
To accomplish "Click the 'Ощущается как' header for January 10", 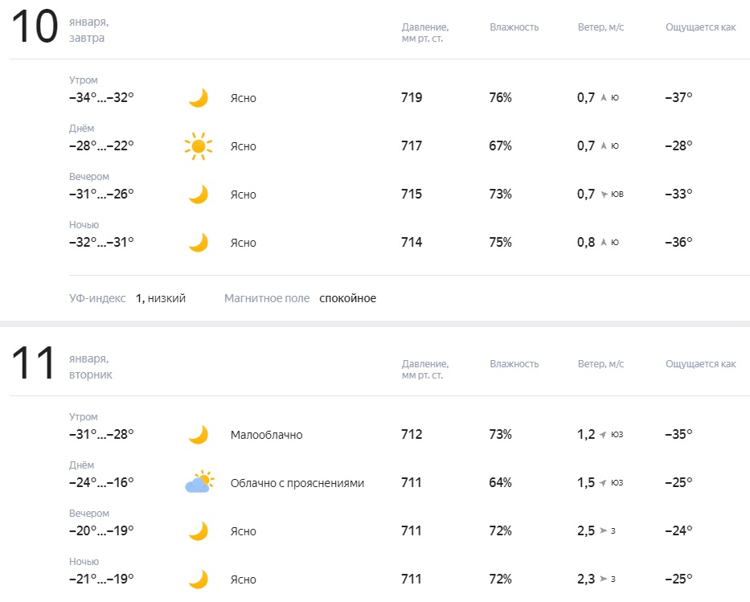I will pos(700,27).
